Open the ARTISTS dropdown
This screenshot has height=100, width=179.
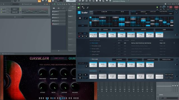point(143,30)
